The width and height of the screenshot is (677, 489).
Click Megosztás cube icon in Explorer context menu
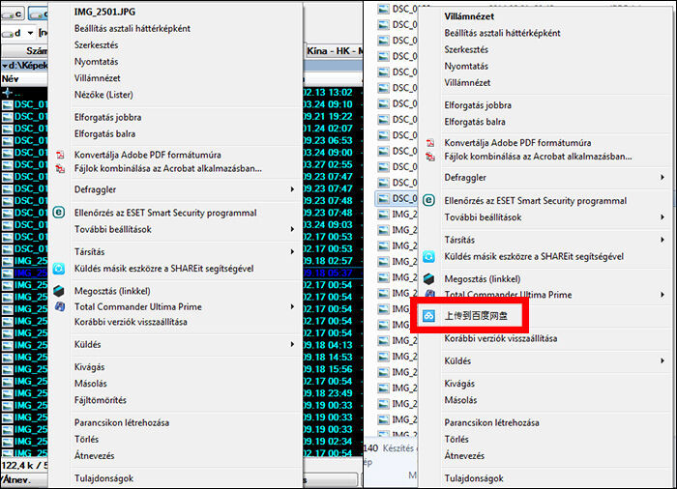tap(428, 279)
